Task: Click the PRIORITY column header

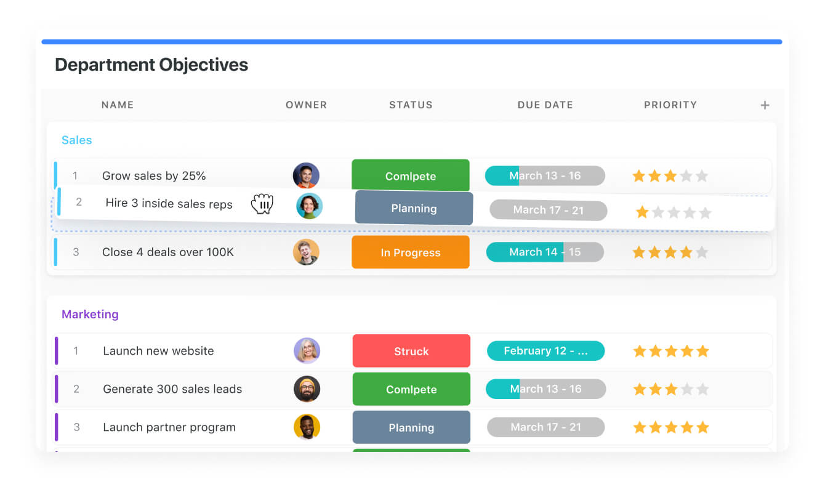Action: point(670,105)
